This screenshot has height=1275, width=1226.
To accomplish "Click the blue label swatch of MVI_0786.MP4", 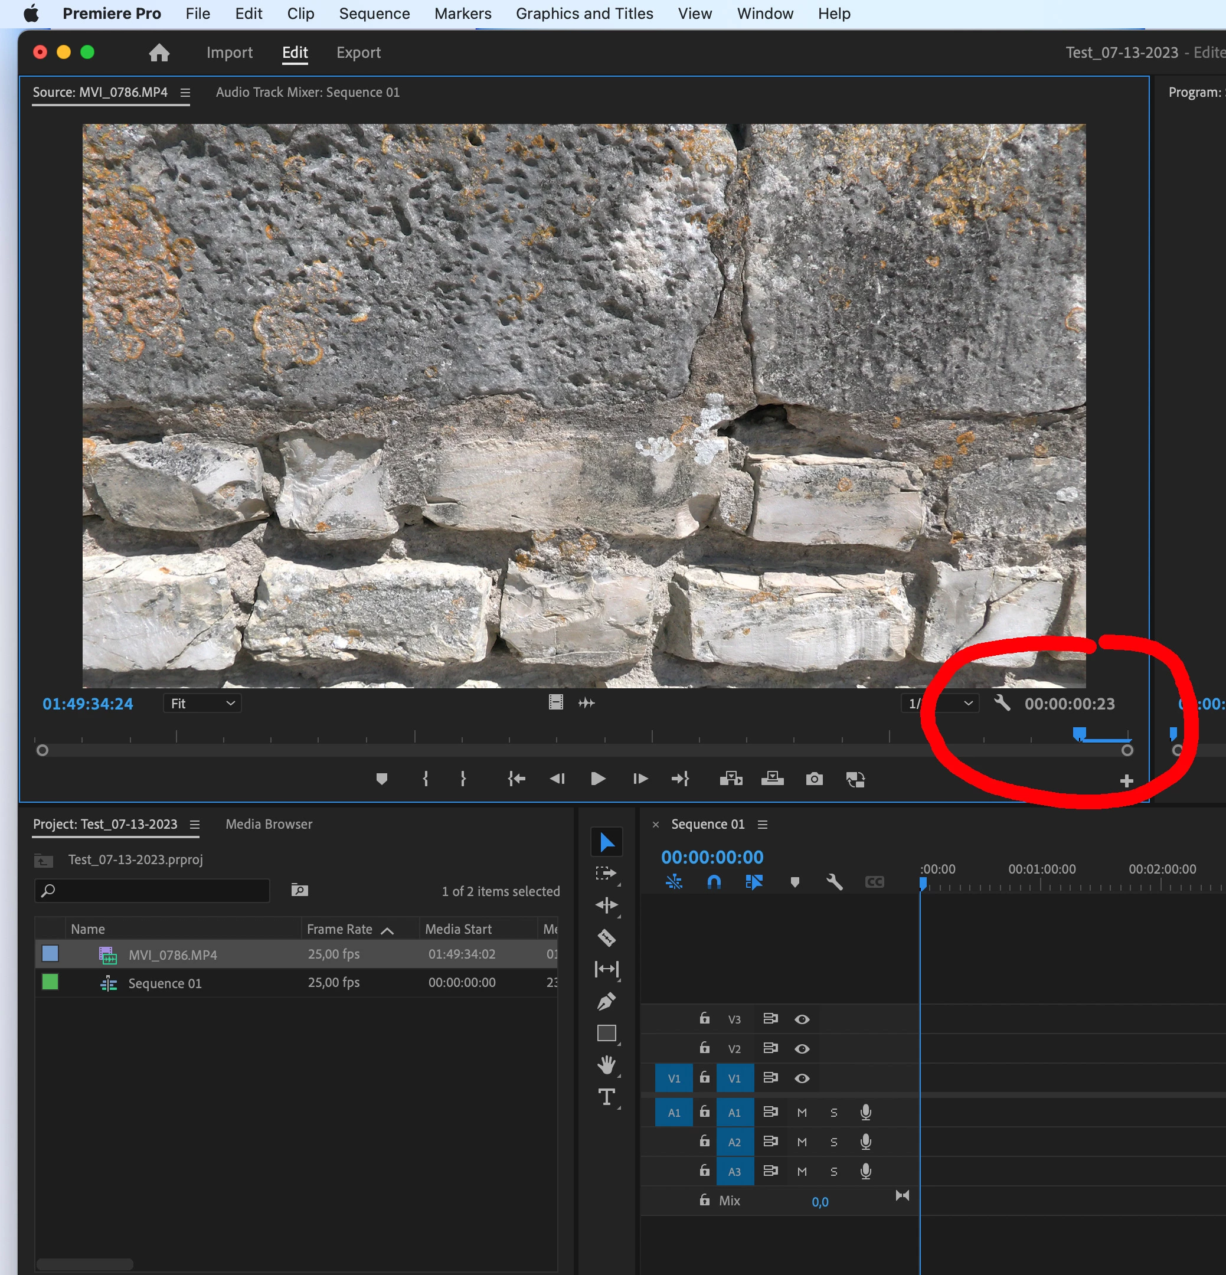I will pos(50,954).
